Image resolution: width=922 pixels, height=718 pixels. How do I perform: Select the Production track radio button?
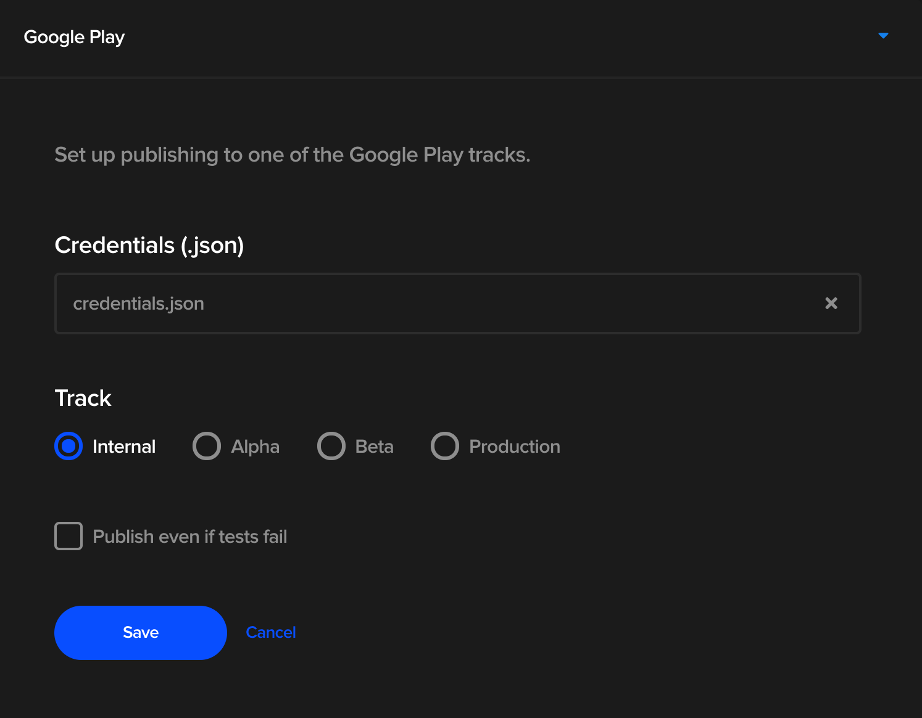(x=445, y=446)
